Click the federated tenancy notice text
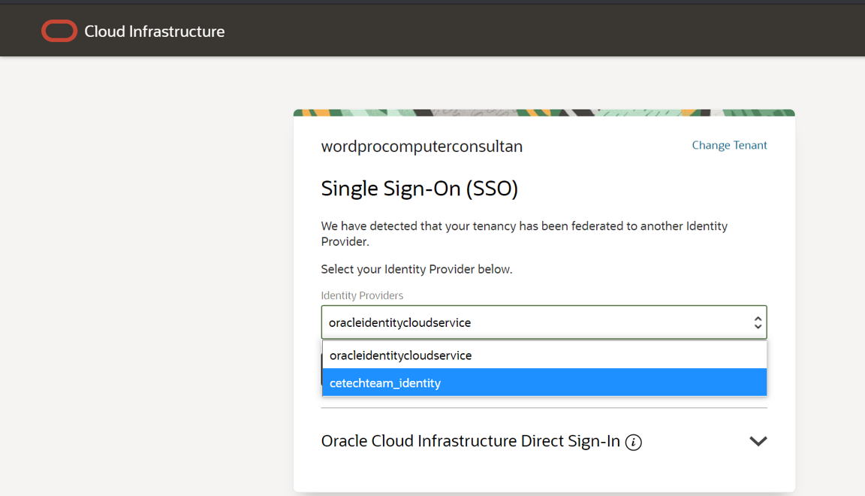 [x=523, y=233]
